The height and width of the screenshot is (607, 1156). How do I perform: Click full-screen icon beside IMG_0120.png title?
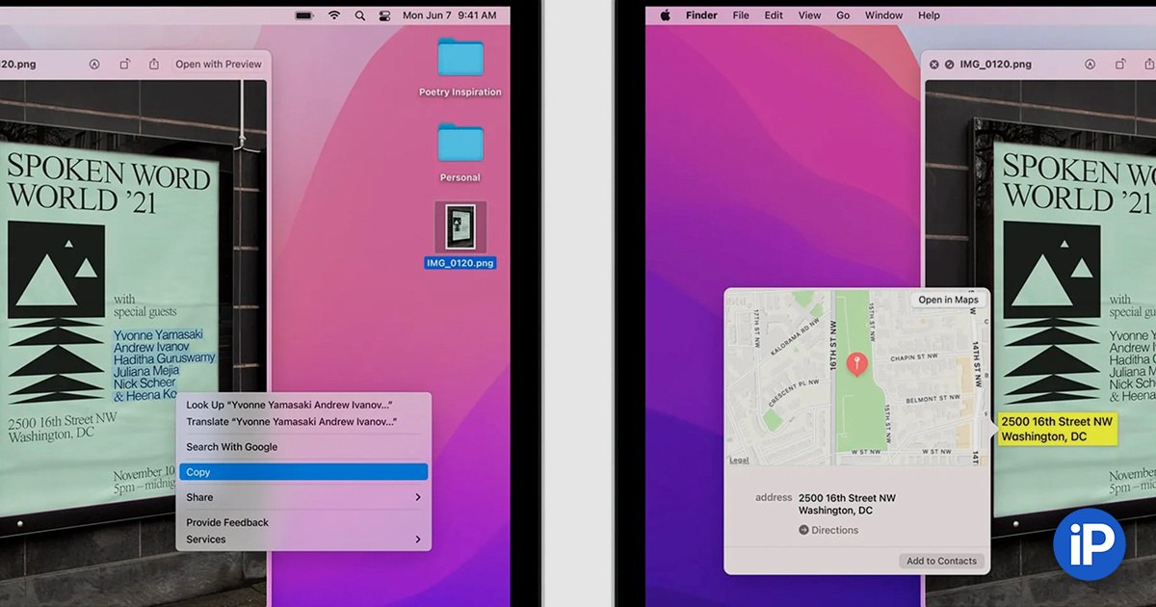point(950,65)
